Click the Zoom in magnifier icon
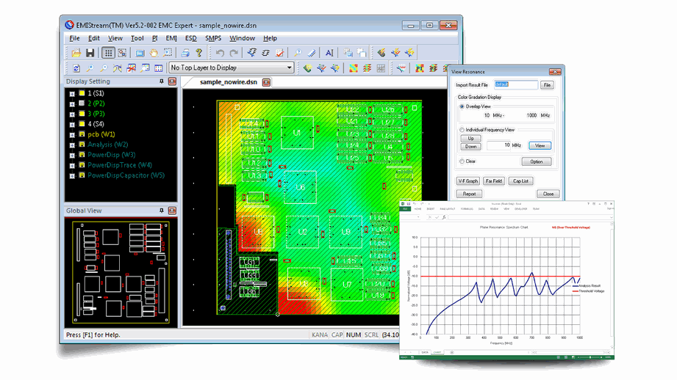Screen dimensions: 677x380 (90, 68)
